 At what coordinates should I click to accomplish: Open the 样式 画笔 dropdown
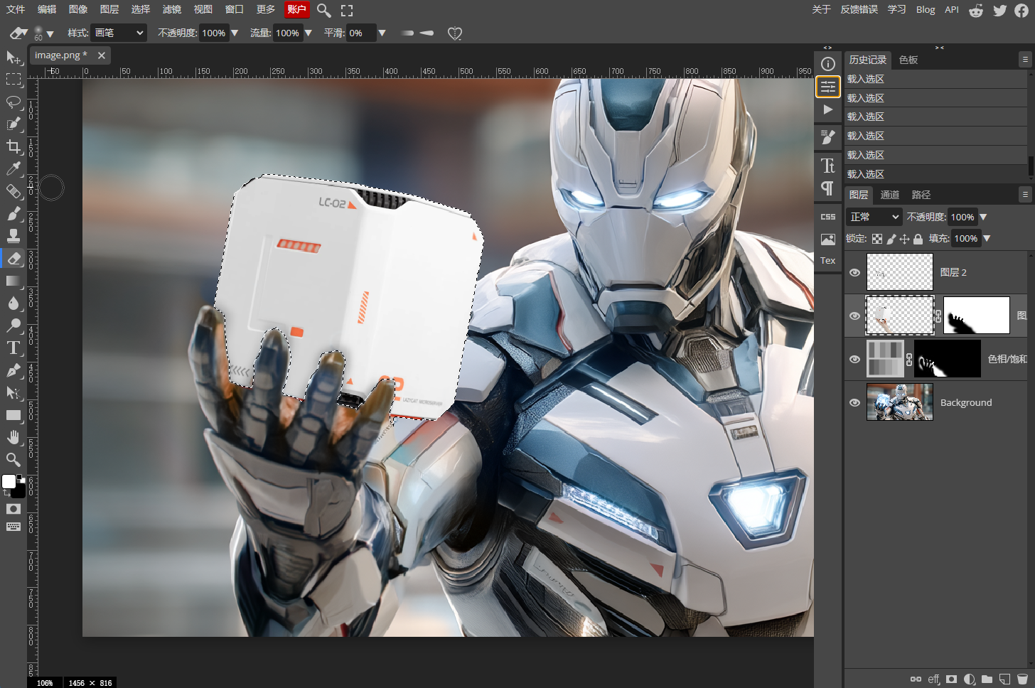[119, 33]
